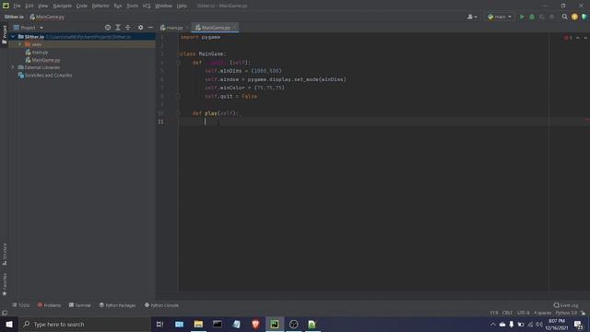
Task: Expand External Libraries node
Action: (13, 67)
